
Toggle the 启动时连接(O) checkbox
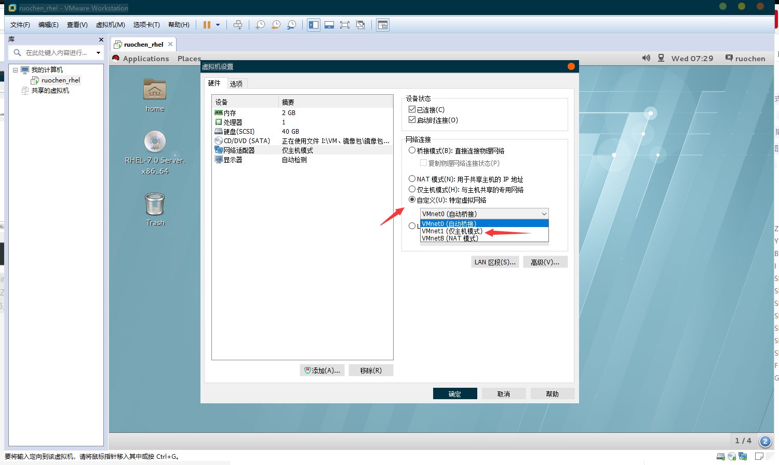tap(412, 120)
